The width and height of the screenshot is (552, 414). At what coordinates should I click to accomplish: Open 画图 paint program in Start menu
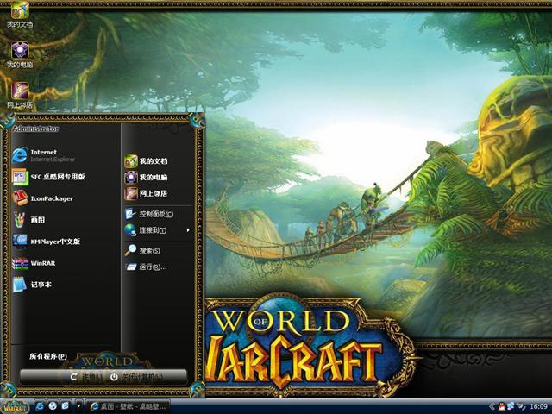[28, 220]
